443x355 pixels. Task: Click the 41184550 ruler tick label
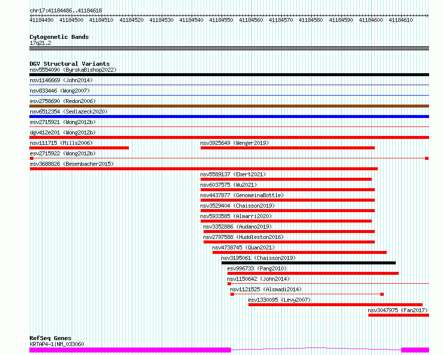click(x=221, y=20)
